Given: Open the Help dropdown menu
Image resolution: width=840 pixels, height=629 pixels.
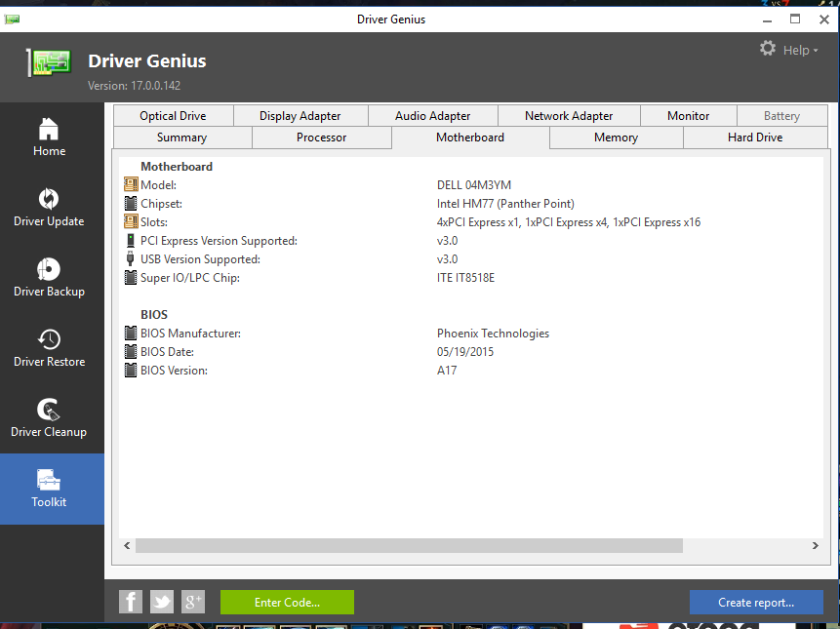Looking at the screenshot, I should click(800, 51).
